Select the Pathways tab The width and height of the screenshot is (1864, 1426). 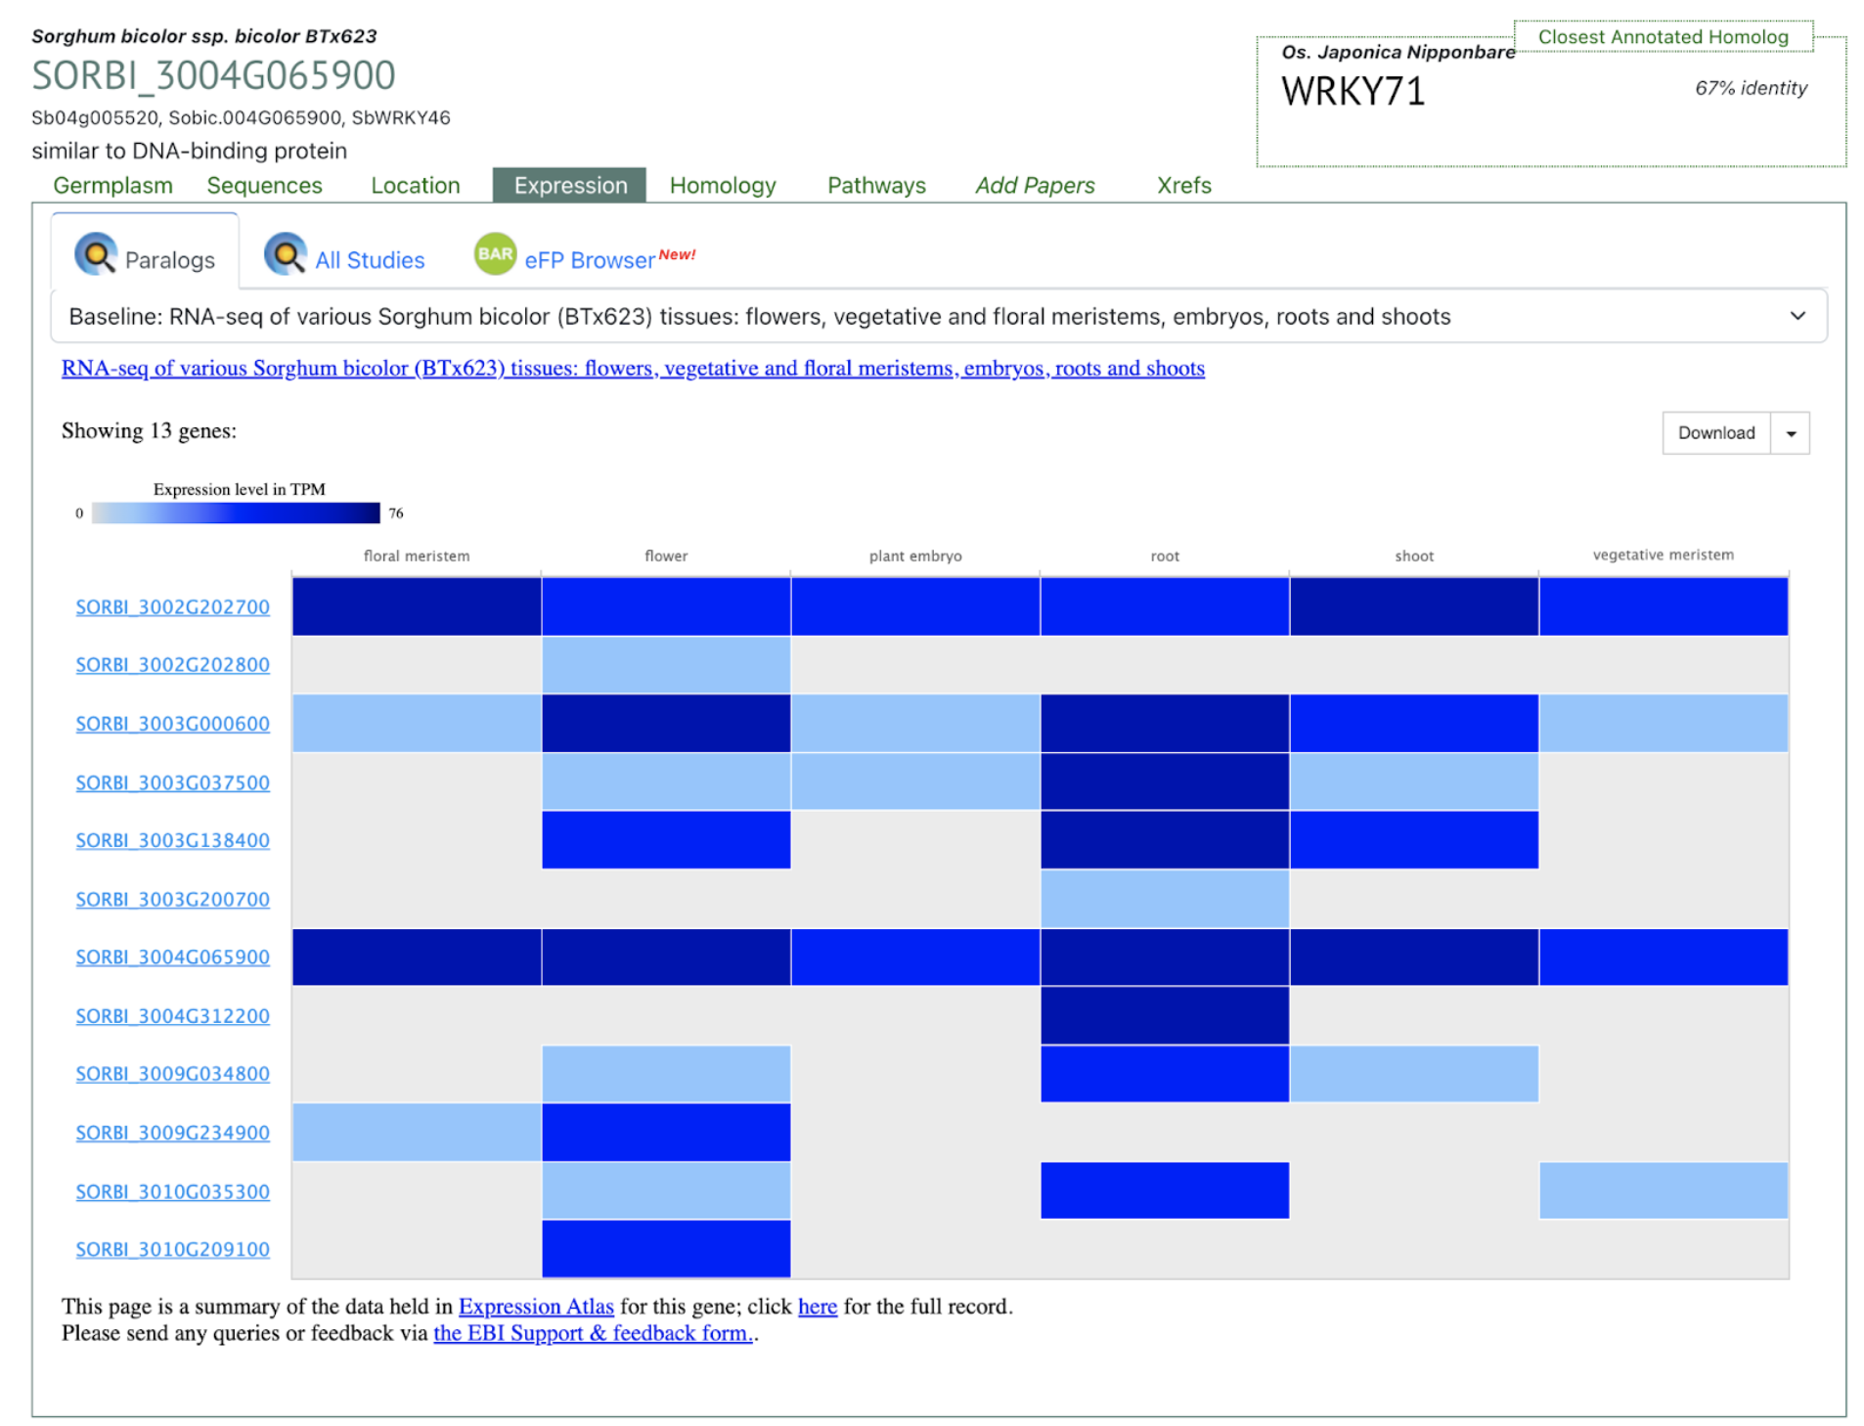click(x=875, y=186)
